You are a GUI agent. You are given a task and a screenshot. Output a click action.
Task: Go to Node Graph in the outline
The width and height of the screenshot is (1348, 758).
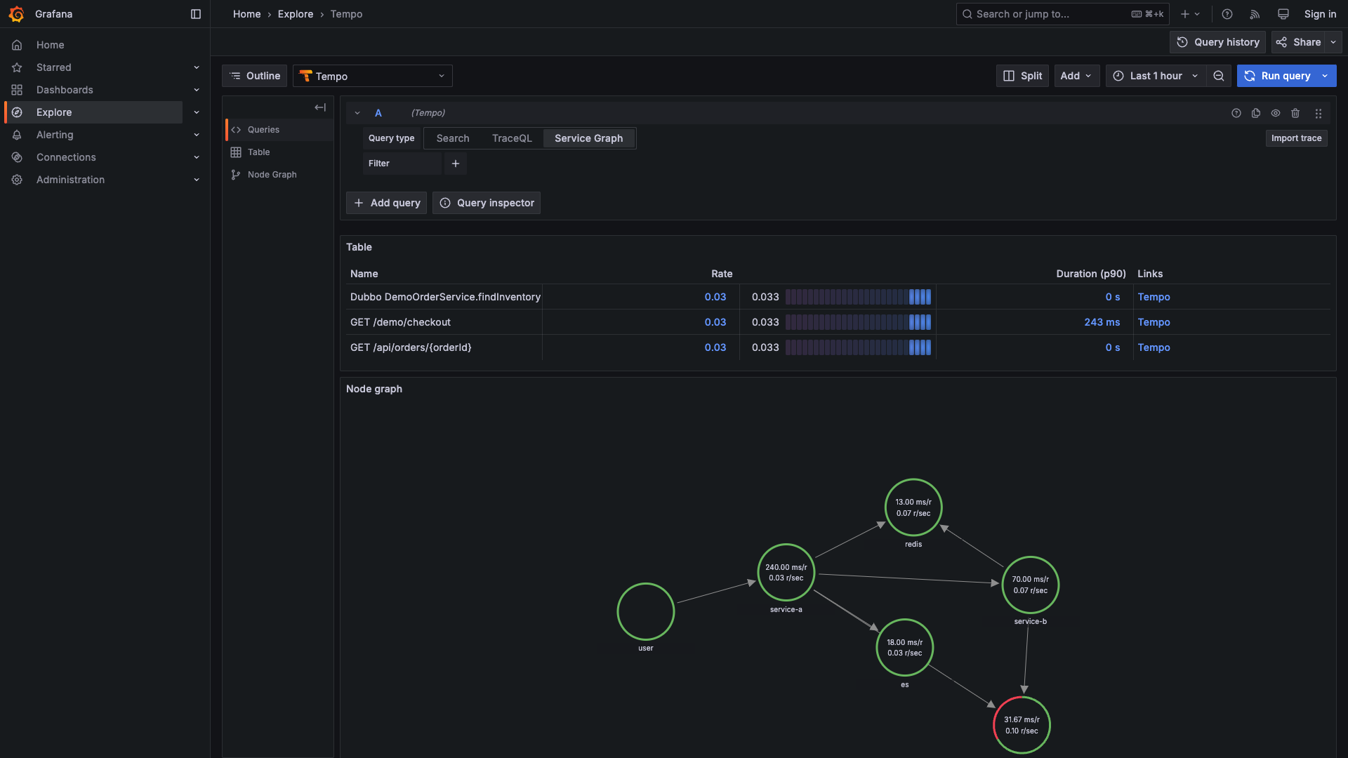[x=279, y=175]
